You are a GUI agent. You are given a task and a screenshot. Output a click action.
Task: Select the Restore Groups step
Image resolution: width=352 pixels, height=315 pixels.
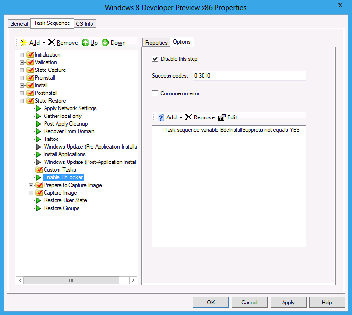click(62, 208)
